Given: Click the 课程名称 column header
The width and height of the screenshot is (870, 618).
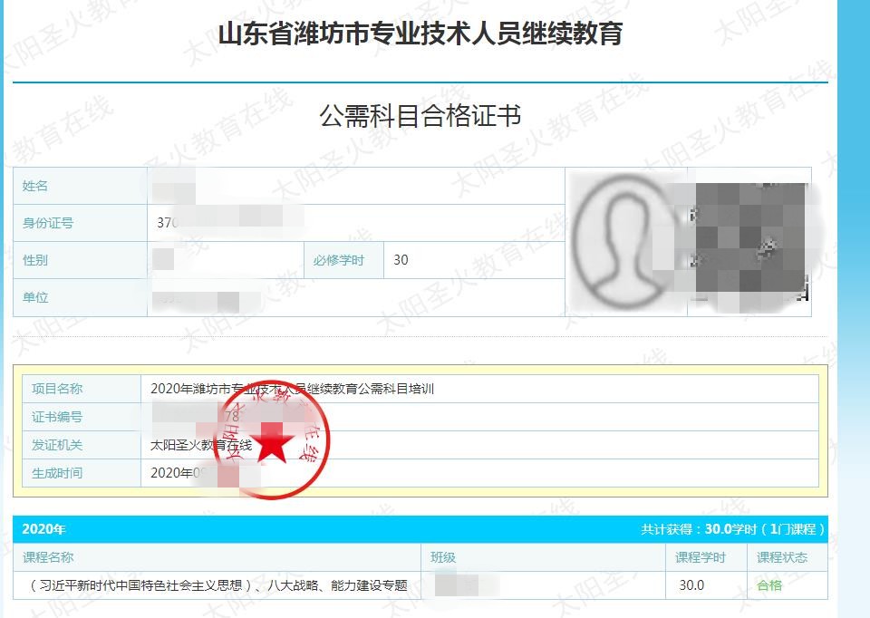Looking at the screenshot, I should tap(48, 557).
